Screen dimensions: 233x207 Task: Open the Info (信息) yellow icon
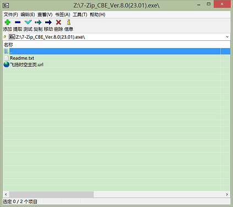coord(69,22)
